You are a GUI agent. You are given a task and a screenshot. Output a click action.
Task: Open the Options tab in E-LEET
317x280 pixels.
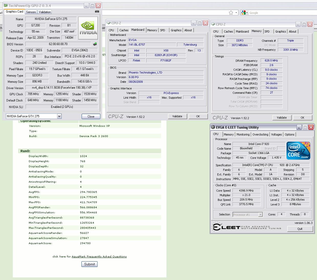coord(290,134)
